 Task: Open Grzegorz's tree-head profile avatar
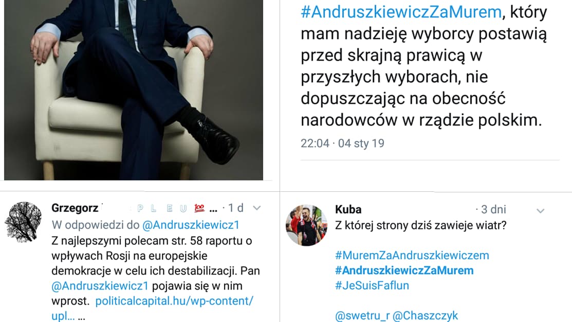(23, 222)
